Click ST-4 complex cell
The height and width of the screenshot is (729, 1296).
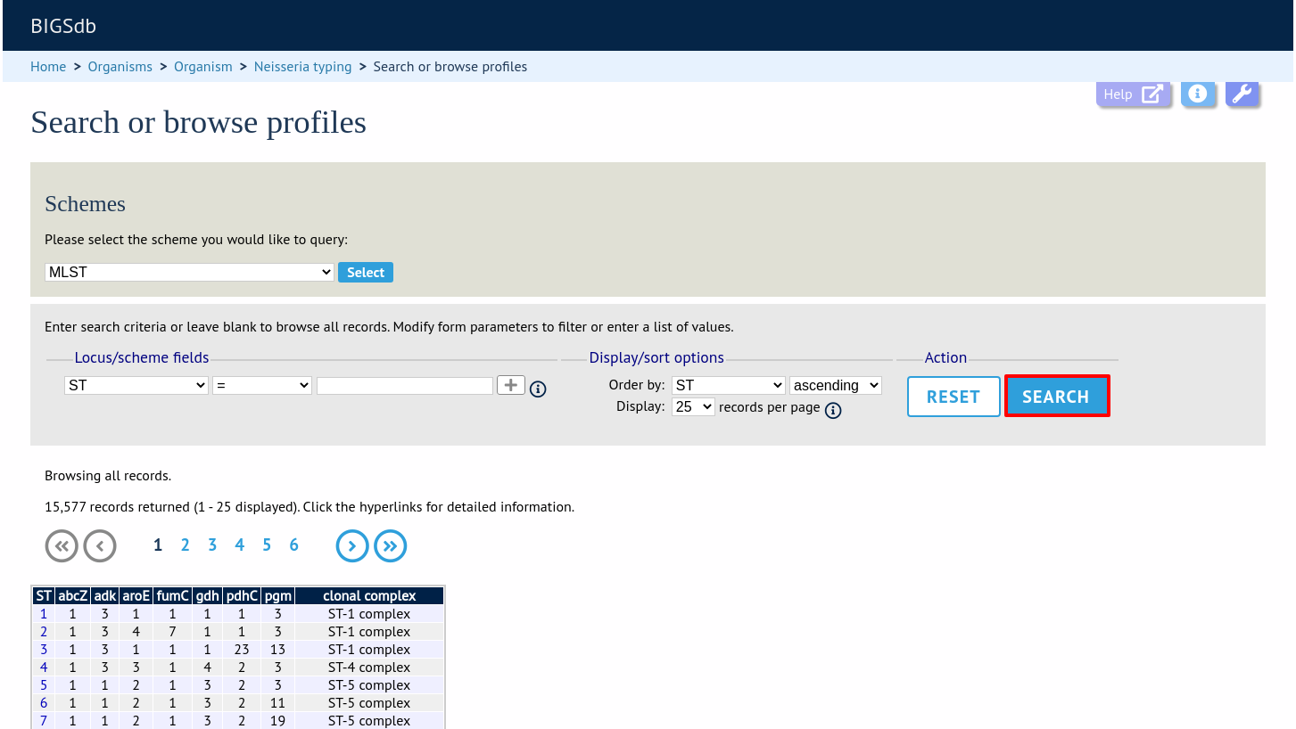click(369, 668)
